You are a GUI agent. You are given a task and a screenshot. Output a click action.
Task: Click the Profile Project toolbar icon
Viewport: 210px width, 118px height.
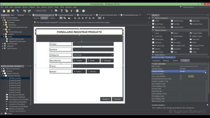click(83, 11)
